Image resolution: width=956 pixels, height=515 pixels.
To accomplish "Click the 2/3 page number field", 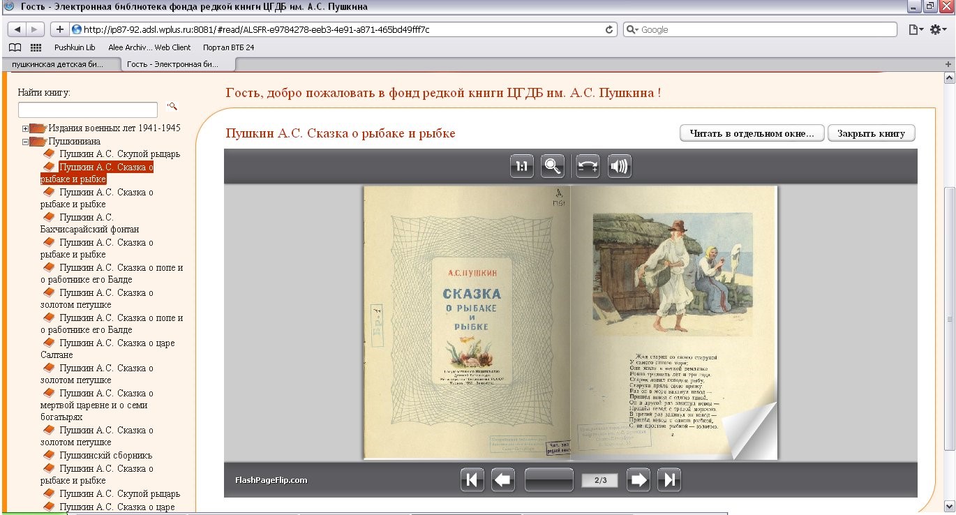I will pos(599,480).
